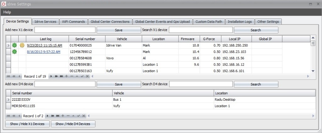Go to next record in D4 navigator
The height and width of the screenshot is (133, 322).
(x=47, y=116)
